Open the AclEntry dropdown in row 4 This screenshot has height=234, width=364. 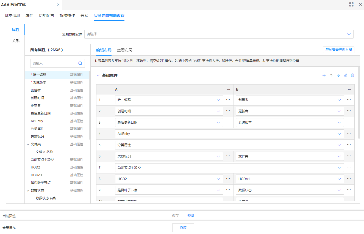229,134
